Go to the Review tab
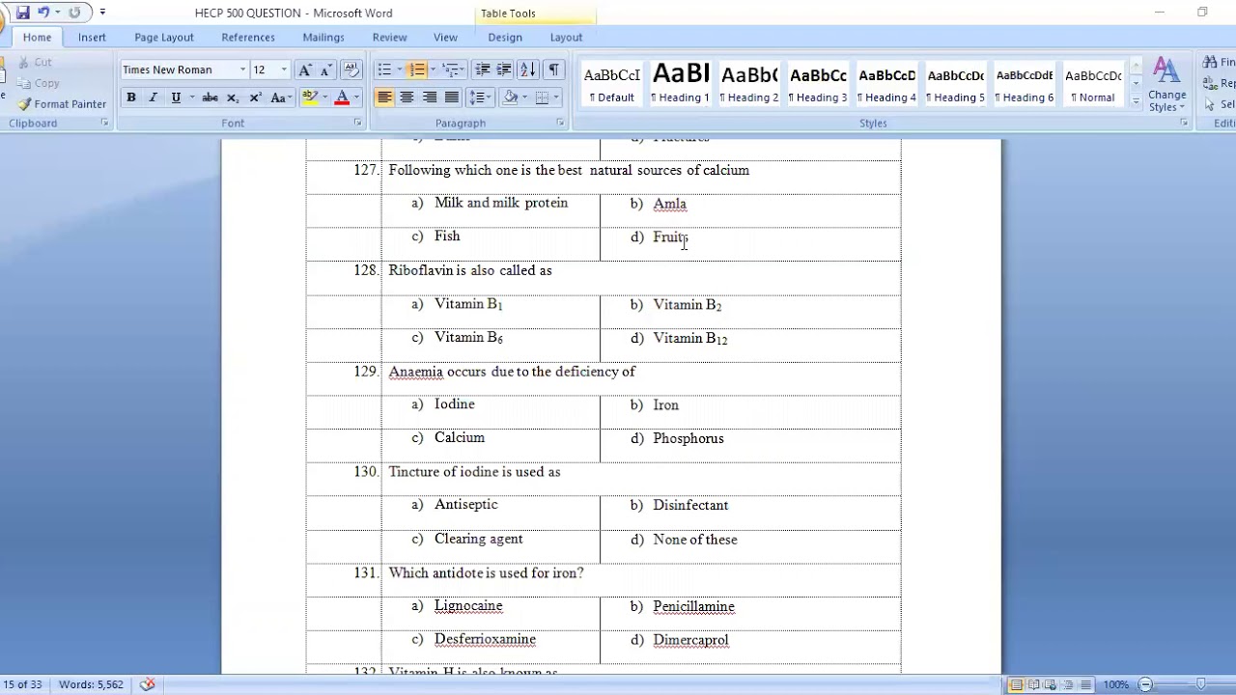Viewport: 1236px width, 695px height. click(389, 38)
